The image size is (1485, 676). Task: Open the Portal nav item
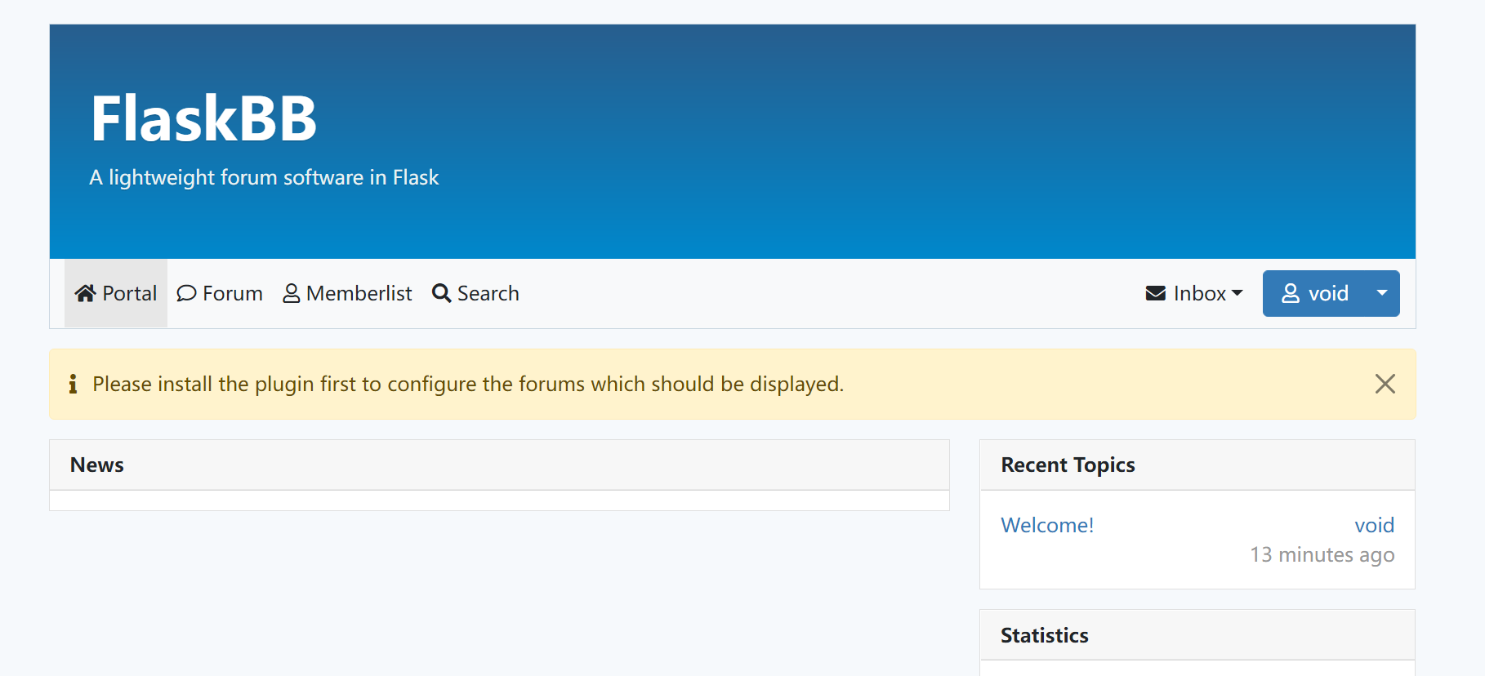(x=116, y=293)
